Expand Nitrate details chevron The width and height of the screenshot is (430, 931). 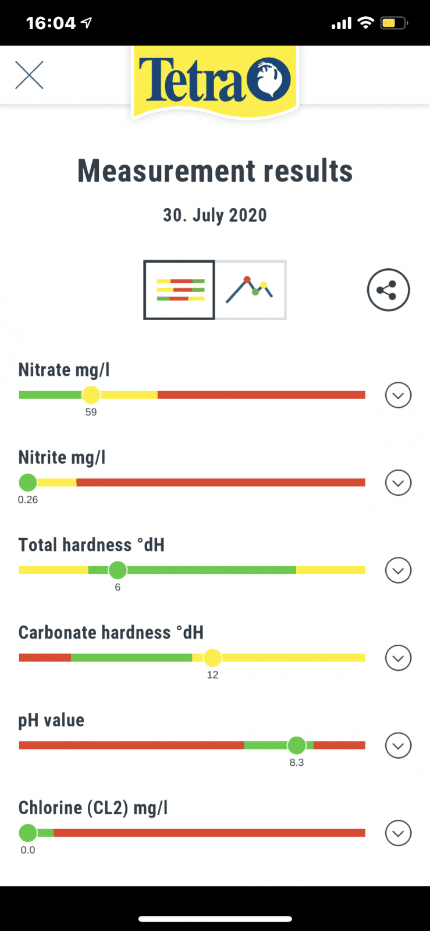click(399, 395)
